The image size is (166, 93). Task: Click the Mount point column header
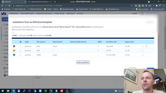[58, 42]
